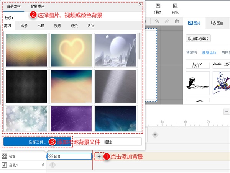230x173 pixels.
Task: Switch to the 背景颜色 tab
Action: [37, 7]
